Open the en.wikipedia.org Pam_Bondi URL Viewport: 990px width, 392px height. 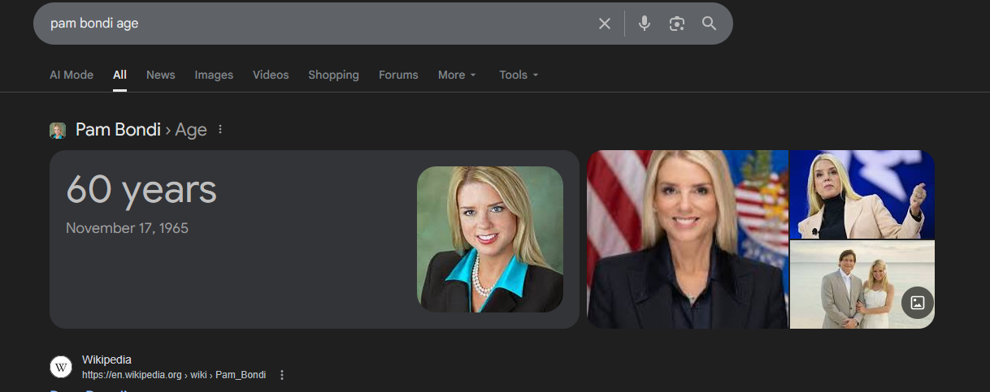pyautogui.click(x=174, y=375)
